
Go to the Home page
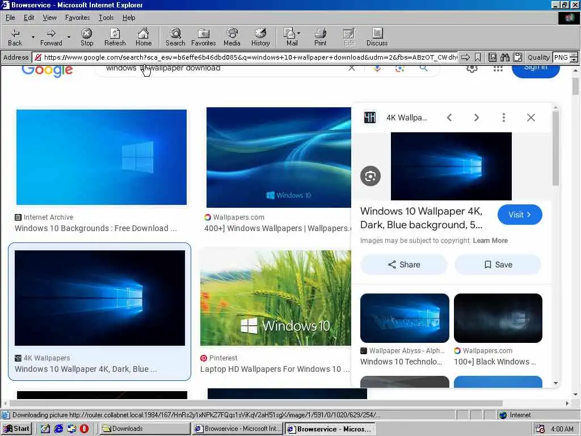pyautogui.click(x=144, y=37)
